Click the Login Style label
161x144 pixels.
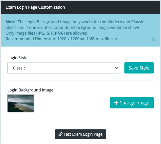coord(17,58)
